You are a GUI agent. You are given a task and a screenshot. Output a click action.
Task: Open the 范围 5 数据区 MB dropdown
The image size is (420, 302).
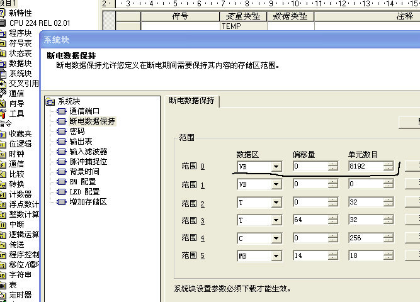pyautogui.click(x=276, y=257)
